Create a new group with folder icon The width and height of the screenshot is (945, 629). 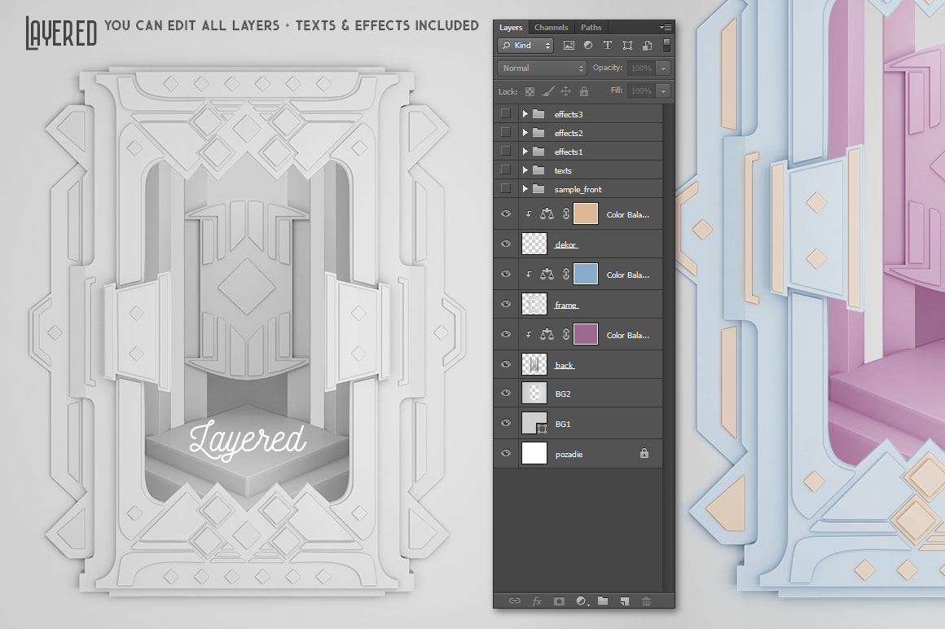[603, 601]
